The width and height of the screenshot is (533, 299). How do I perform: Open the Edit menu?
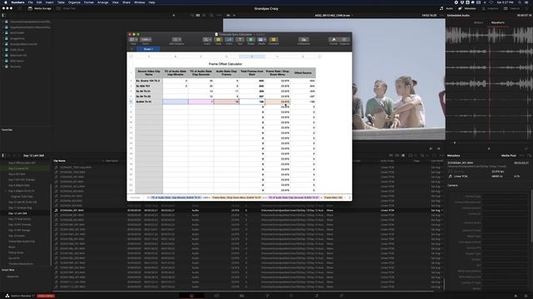pyautogui.click(x=39, y=2)
